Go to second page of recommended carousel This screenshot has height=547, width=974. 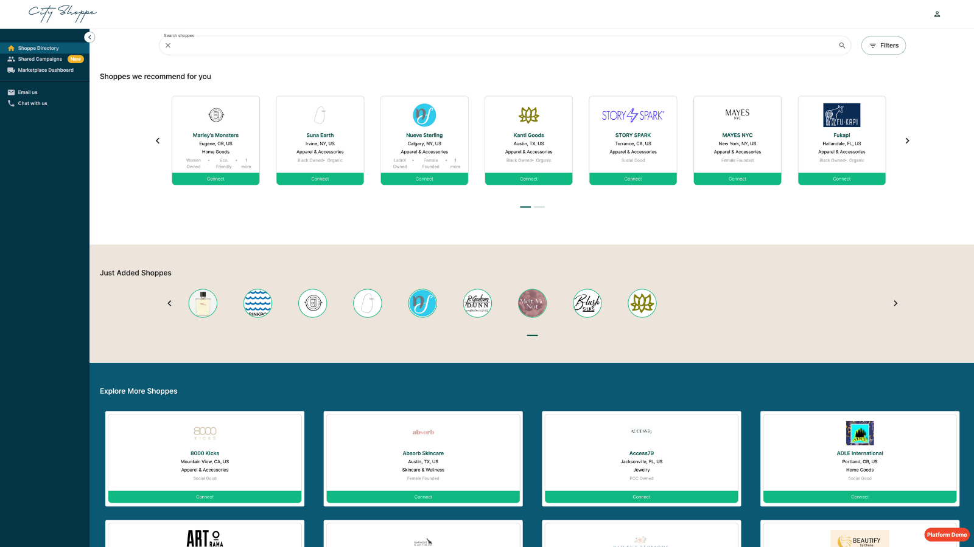[x=539, y=207]
